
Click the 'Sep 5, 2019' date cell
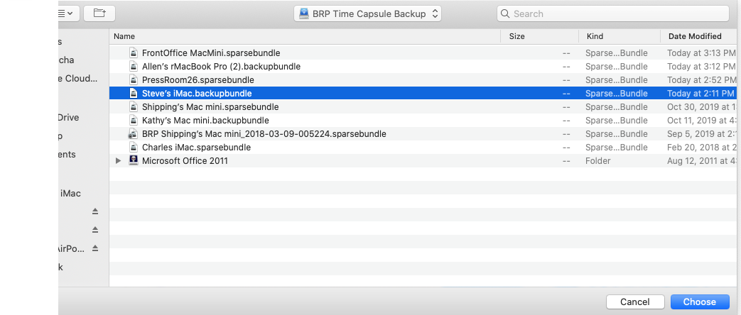click(x=701, y=133)
